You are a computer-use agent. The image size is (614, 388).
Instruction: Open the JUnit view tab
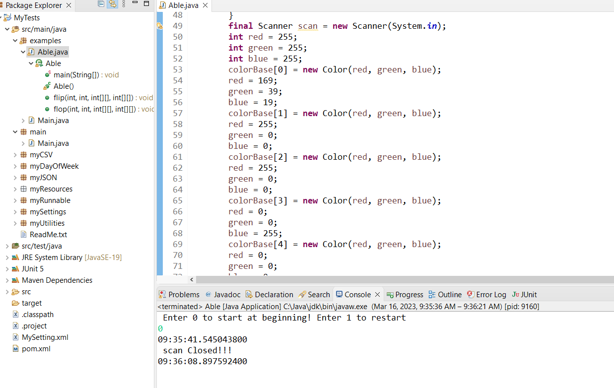(524, 294)
